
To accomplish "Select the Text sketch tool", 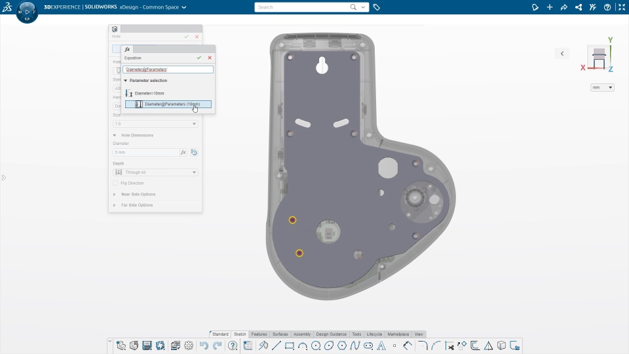I will [x=381, y=345].
